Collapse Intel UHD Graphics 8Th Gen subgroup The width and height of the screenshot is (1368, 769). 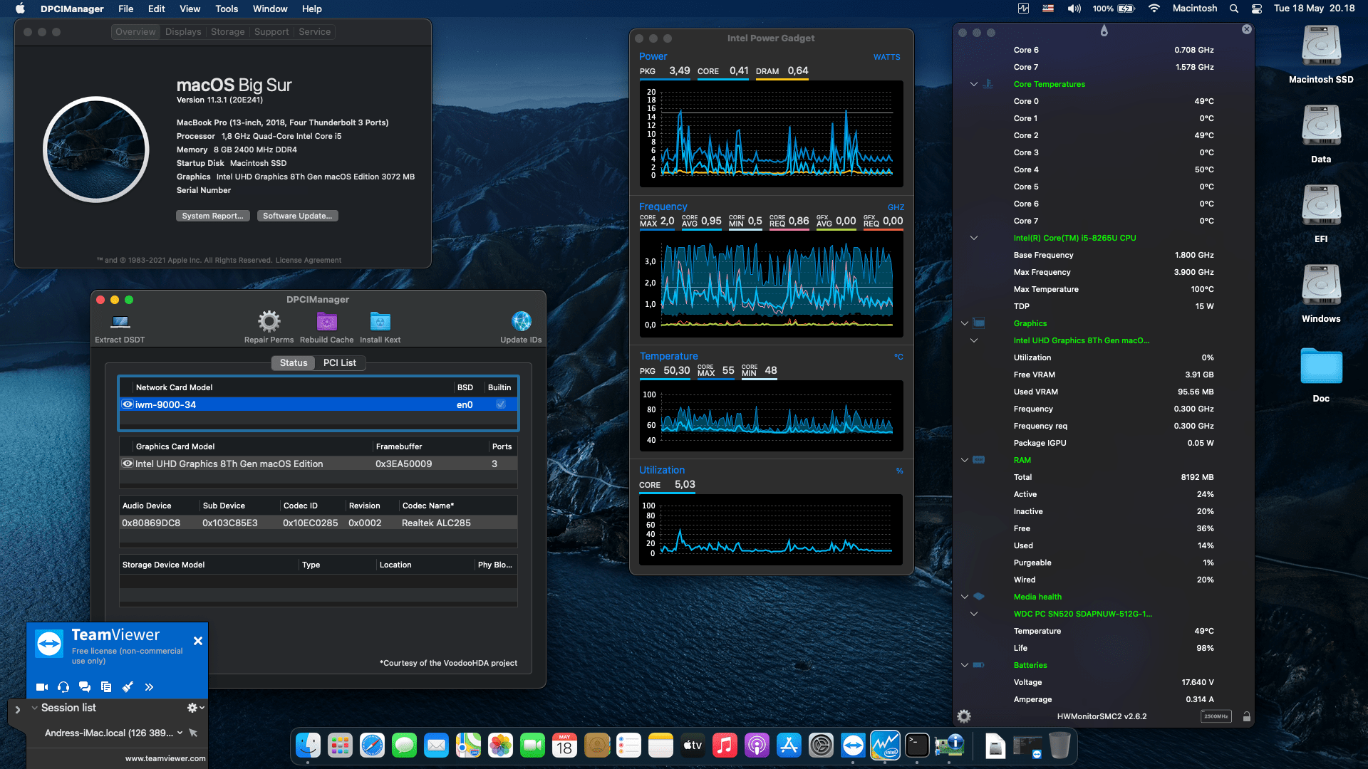(973, 340)
